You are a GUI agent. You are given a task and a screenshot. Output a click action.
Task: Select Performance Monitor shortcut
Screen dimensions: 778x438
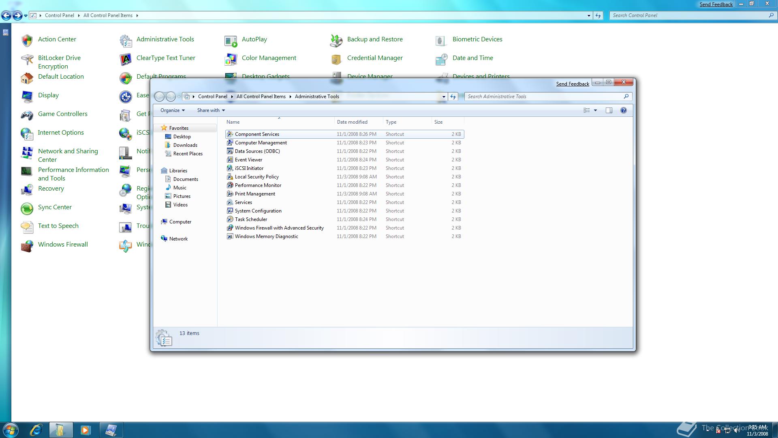point(344,185)
